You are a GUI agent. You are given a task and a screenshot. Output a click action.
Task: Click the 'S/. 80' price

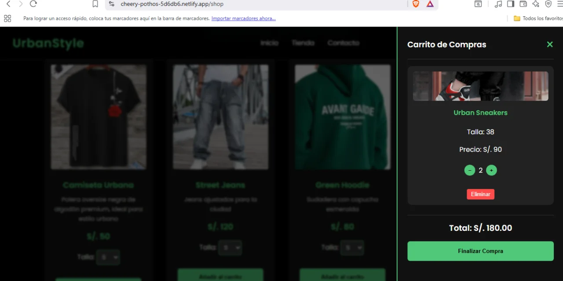343,227
